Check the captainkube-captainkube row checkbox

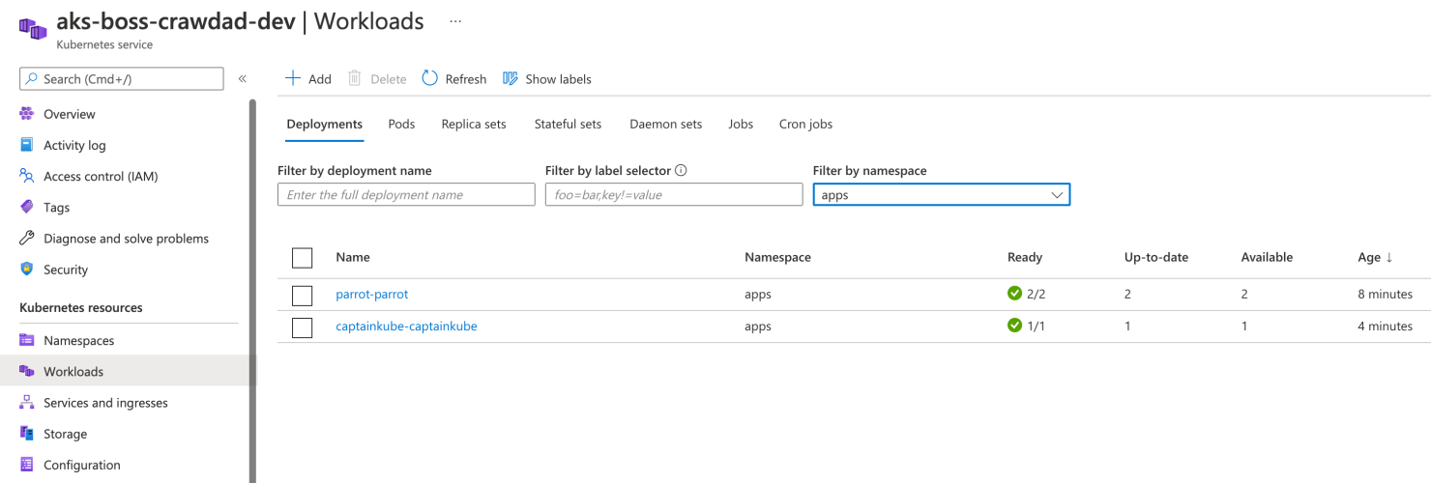click(303, 327)
